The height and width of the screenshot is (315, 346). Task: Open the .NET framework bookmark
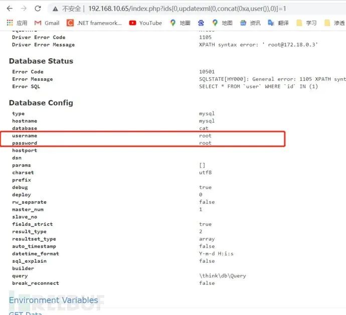tap(94, 23)
